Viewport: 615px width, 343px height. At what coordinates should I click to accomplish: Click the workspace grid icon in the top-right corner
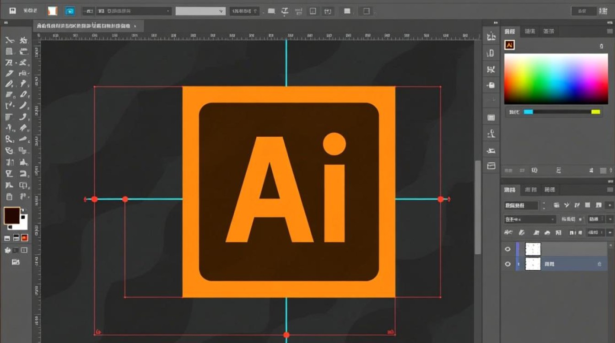[603, 11]
